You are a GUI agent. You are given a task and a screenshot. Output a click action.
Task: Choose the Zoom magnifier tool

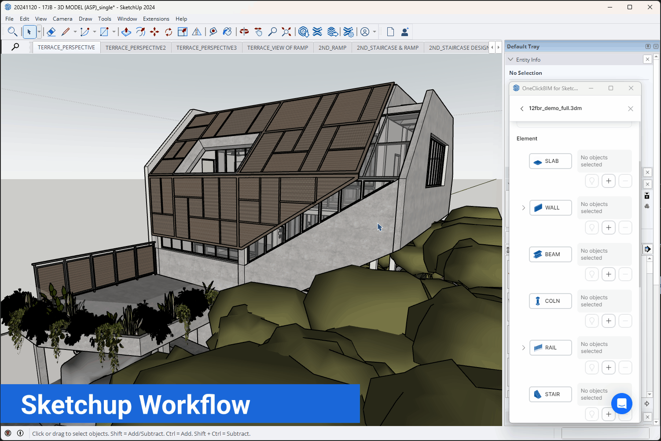click(x=272, y=32)
